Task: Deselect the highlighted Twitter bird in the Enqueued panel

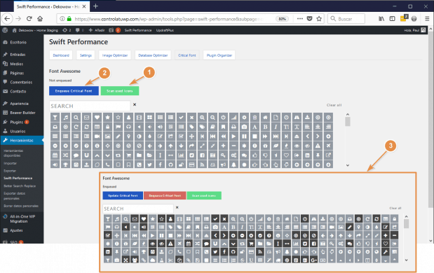Action: click(215, 252)
